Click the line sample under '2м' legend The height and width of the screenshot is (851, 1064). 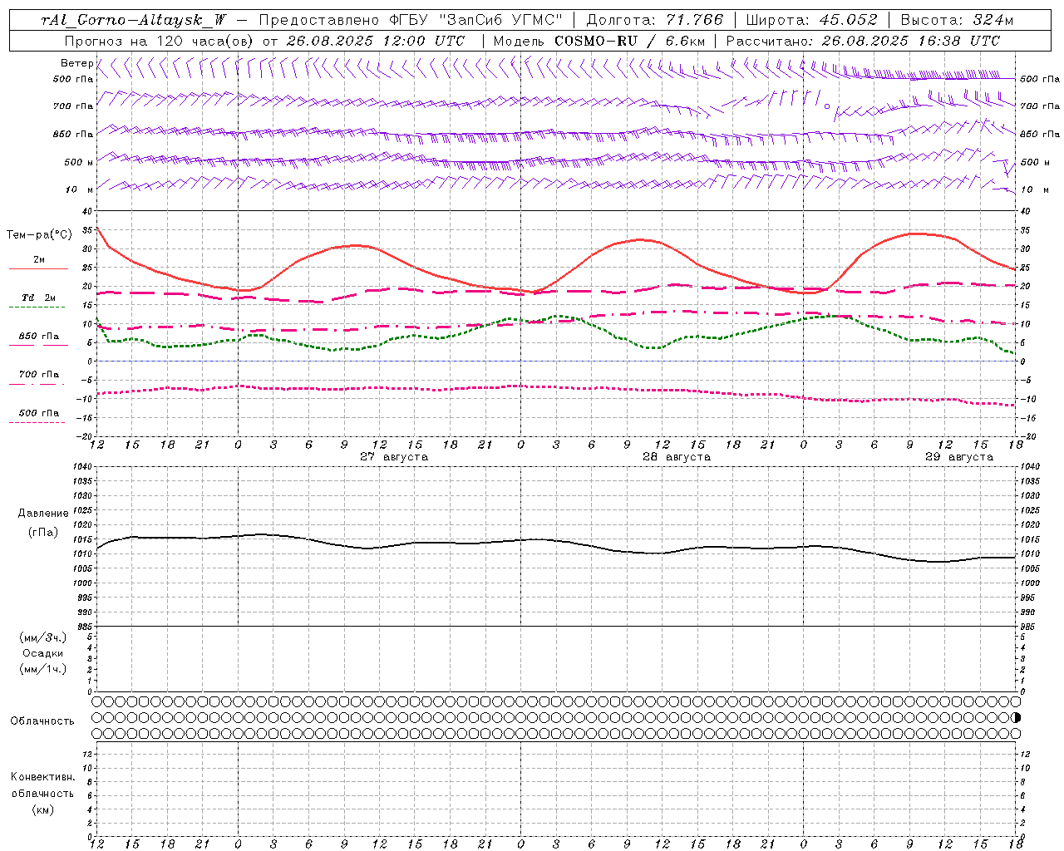[38, 269]
